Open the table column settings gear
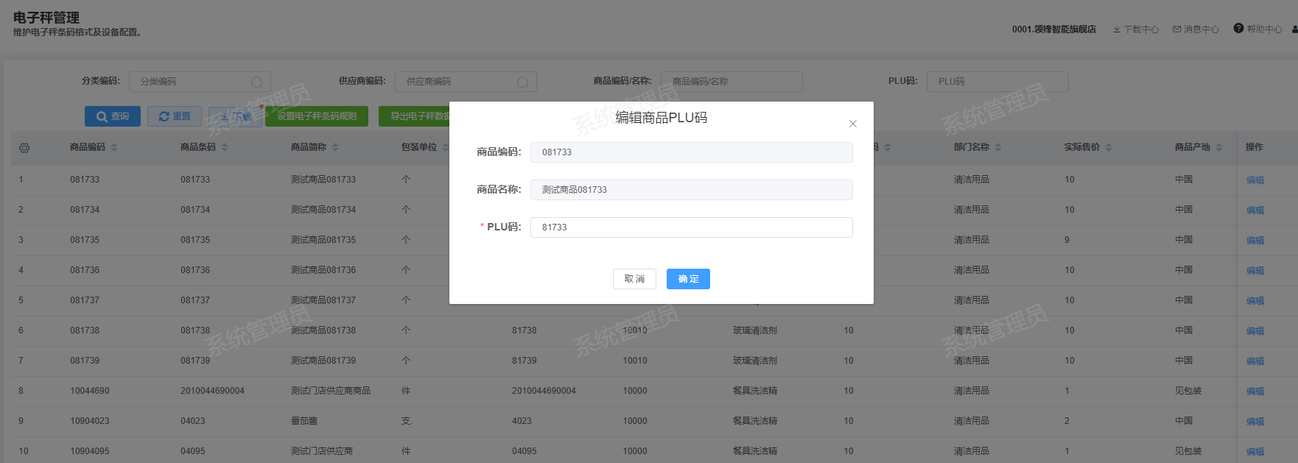 click(24, 148)
